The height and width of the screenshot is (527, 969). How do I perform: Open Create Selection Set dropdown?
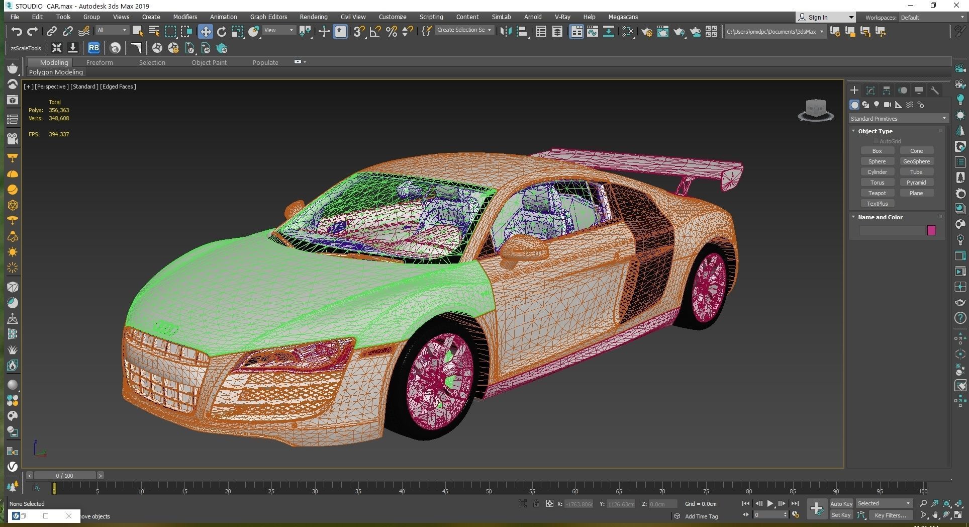coord(464,30)
